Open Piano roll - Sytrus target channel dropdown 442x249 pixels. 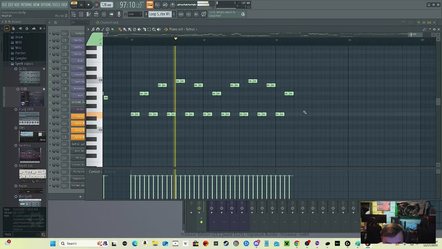(x=182, y=29)
